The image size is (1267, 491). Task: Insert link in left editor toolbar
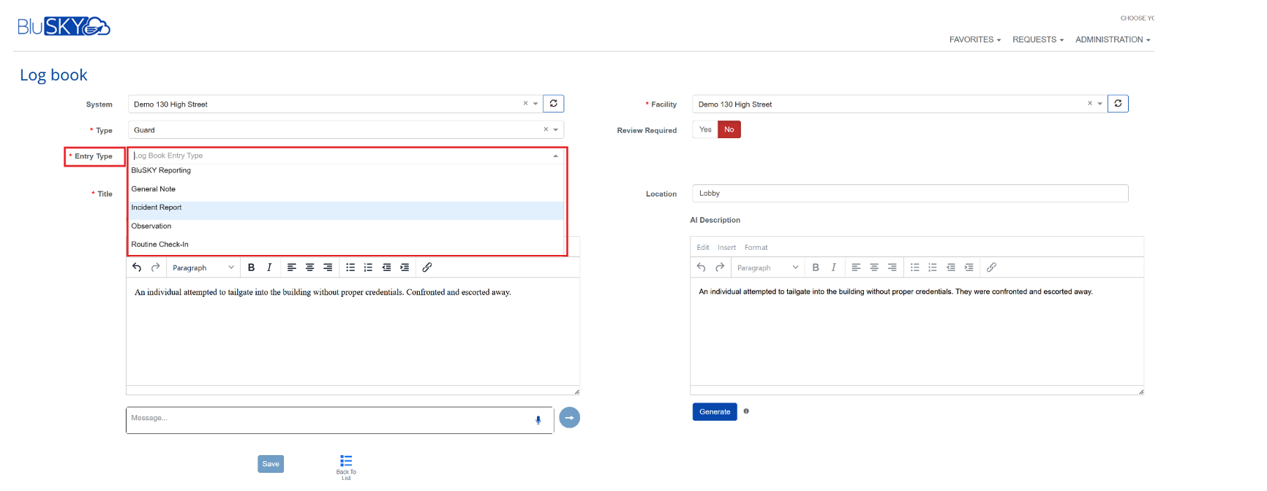click(427, 267)
